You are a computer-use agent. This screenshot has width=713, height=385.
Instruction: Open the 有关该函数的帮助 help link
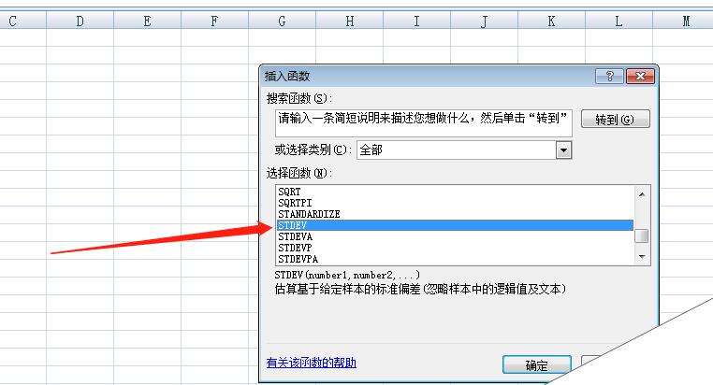[312, 363]
